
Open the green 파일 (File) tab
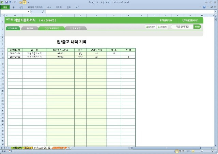5,7
